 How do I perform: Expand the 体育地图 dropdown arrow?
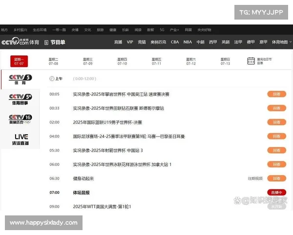tap(291, 42)
